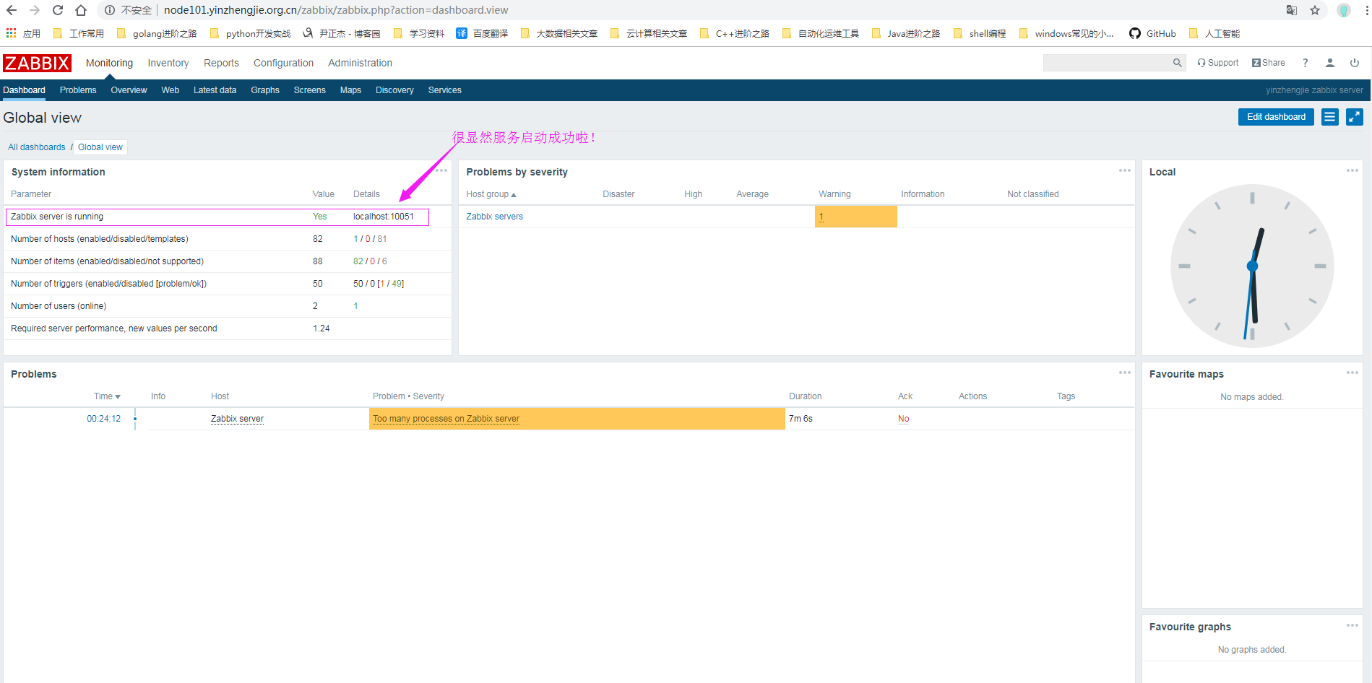Open Local clock widget menu dots
Viewport: 1372px width, 683px height.
pyautogui.click(x=1352, y=170)
